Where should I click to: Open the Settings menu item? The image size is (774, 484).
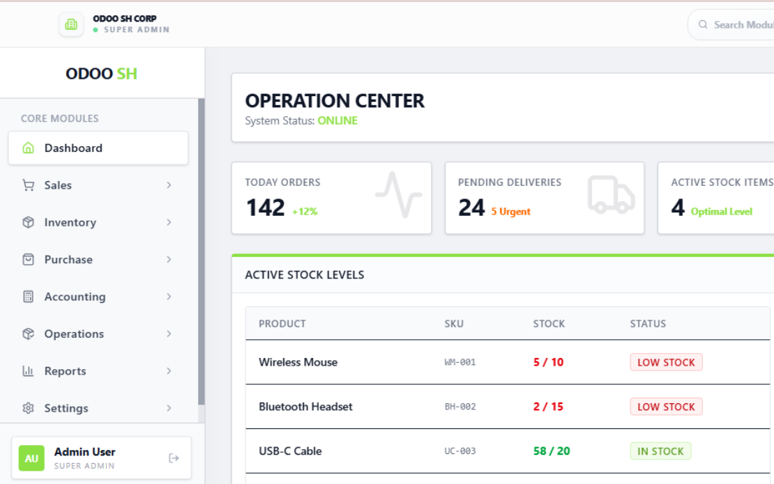point(98,408)
